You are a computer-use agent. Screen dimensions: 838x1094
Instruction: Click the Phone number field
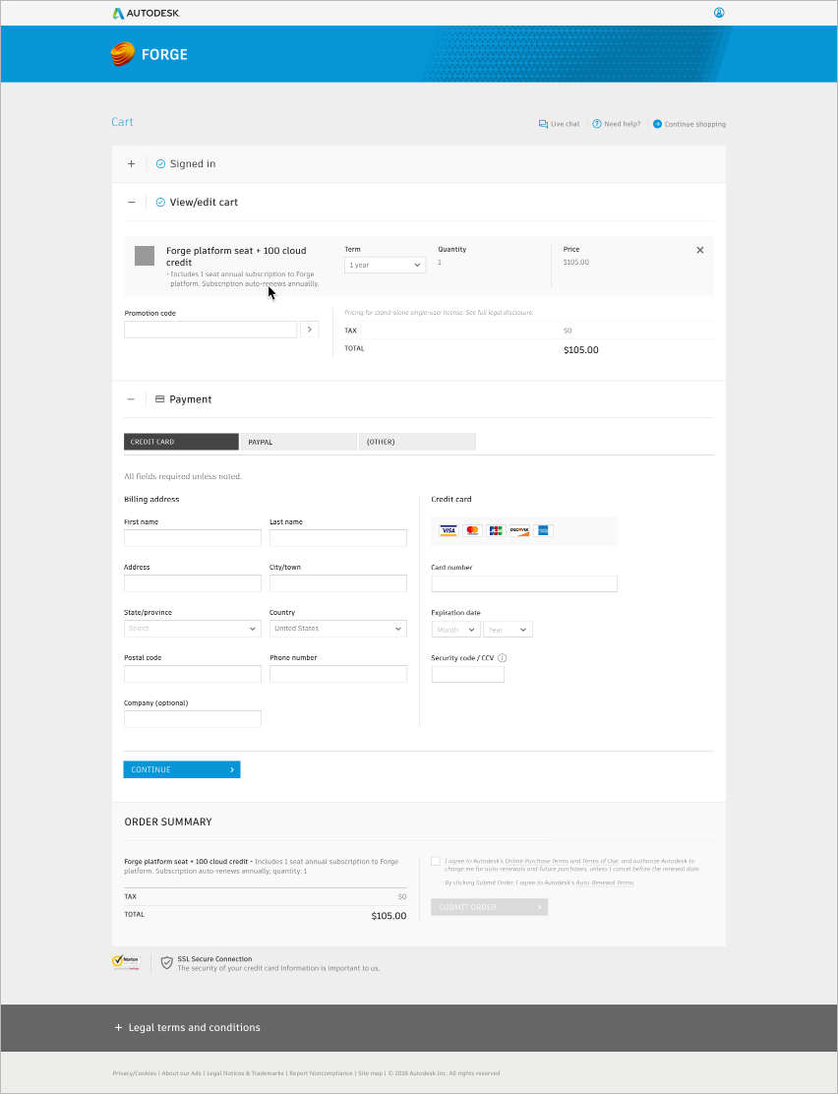click(338, 674)
